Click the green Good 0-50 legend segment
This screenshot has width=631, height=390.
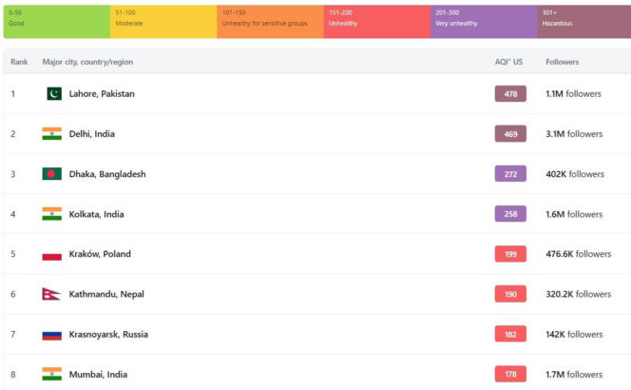pos(55,19)
